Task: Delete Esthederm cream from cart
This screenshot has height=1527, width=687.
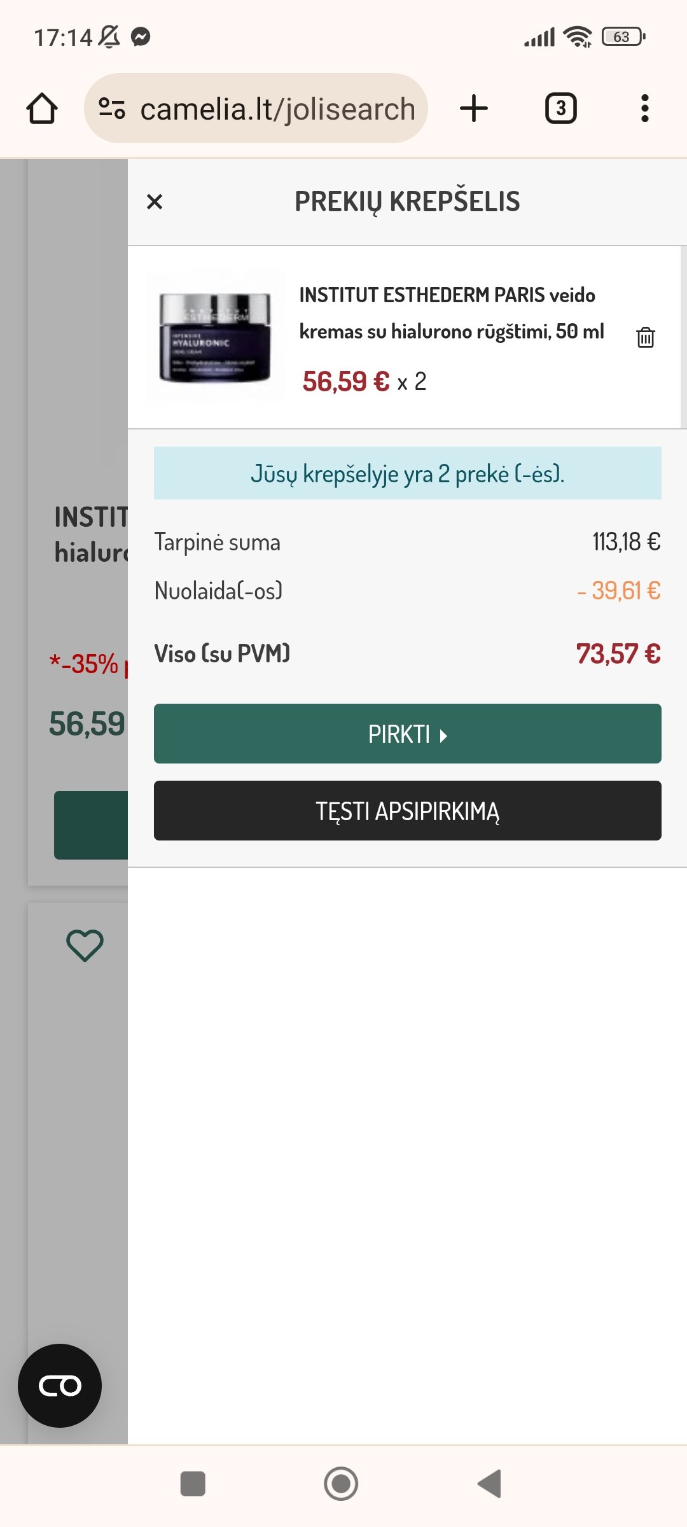Action: [x=645, y=337]
